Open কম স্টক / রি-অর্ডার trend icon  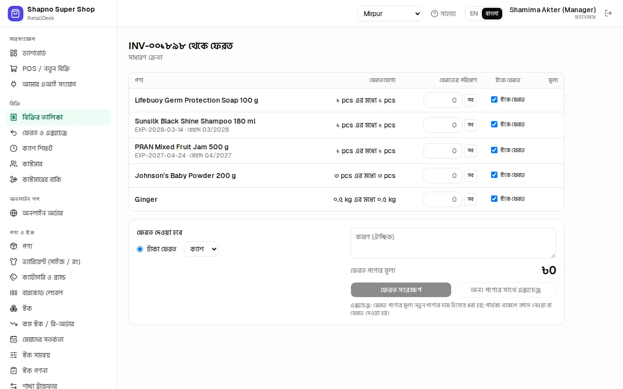pos(14,324)
